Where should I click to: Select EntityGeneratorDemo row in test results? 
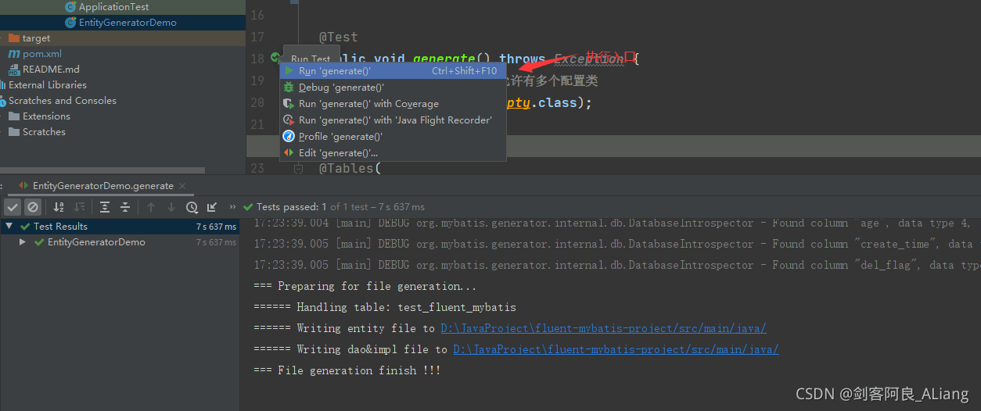point(119,242)
